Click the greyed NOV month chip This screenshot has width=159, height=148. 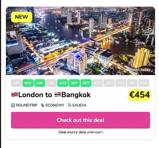click(98, 83)
